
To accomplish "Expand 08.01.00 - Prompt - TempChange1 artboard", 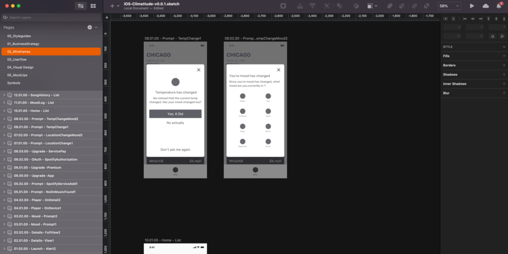I will (4, 127).
